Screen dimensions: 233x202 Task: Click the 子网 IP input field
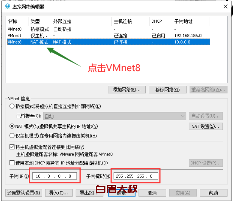coord(54,176)
